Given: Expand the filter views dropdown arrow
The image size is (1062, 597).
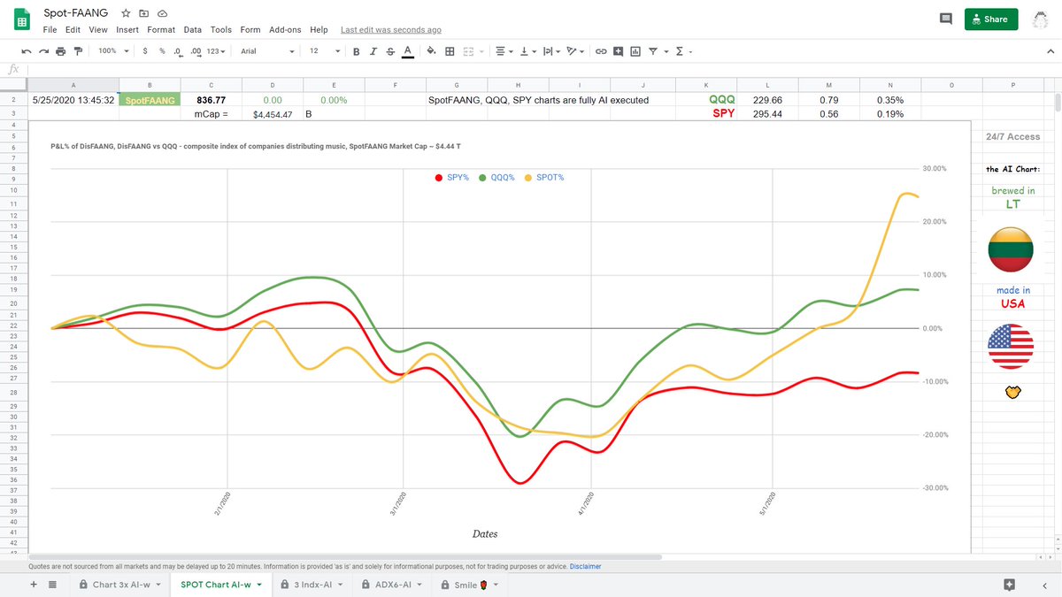Looking at the screenshot, I should (665, 51).
